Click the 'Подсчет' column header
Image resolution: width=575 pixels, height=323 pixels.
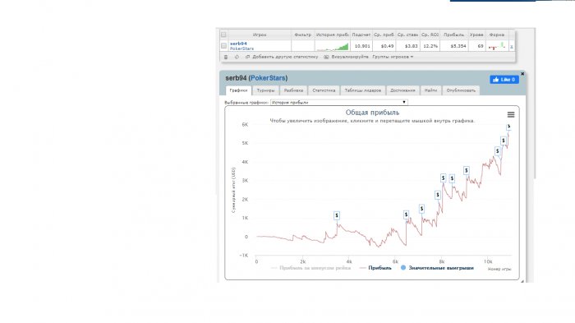click(x=361, y=35)
